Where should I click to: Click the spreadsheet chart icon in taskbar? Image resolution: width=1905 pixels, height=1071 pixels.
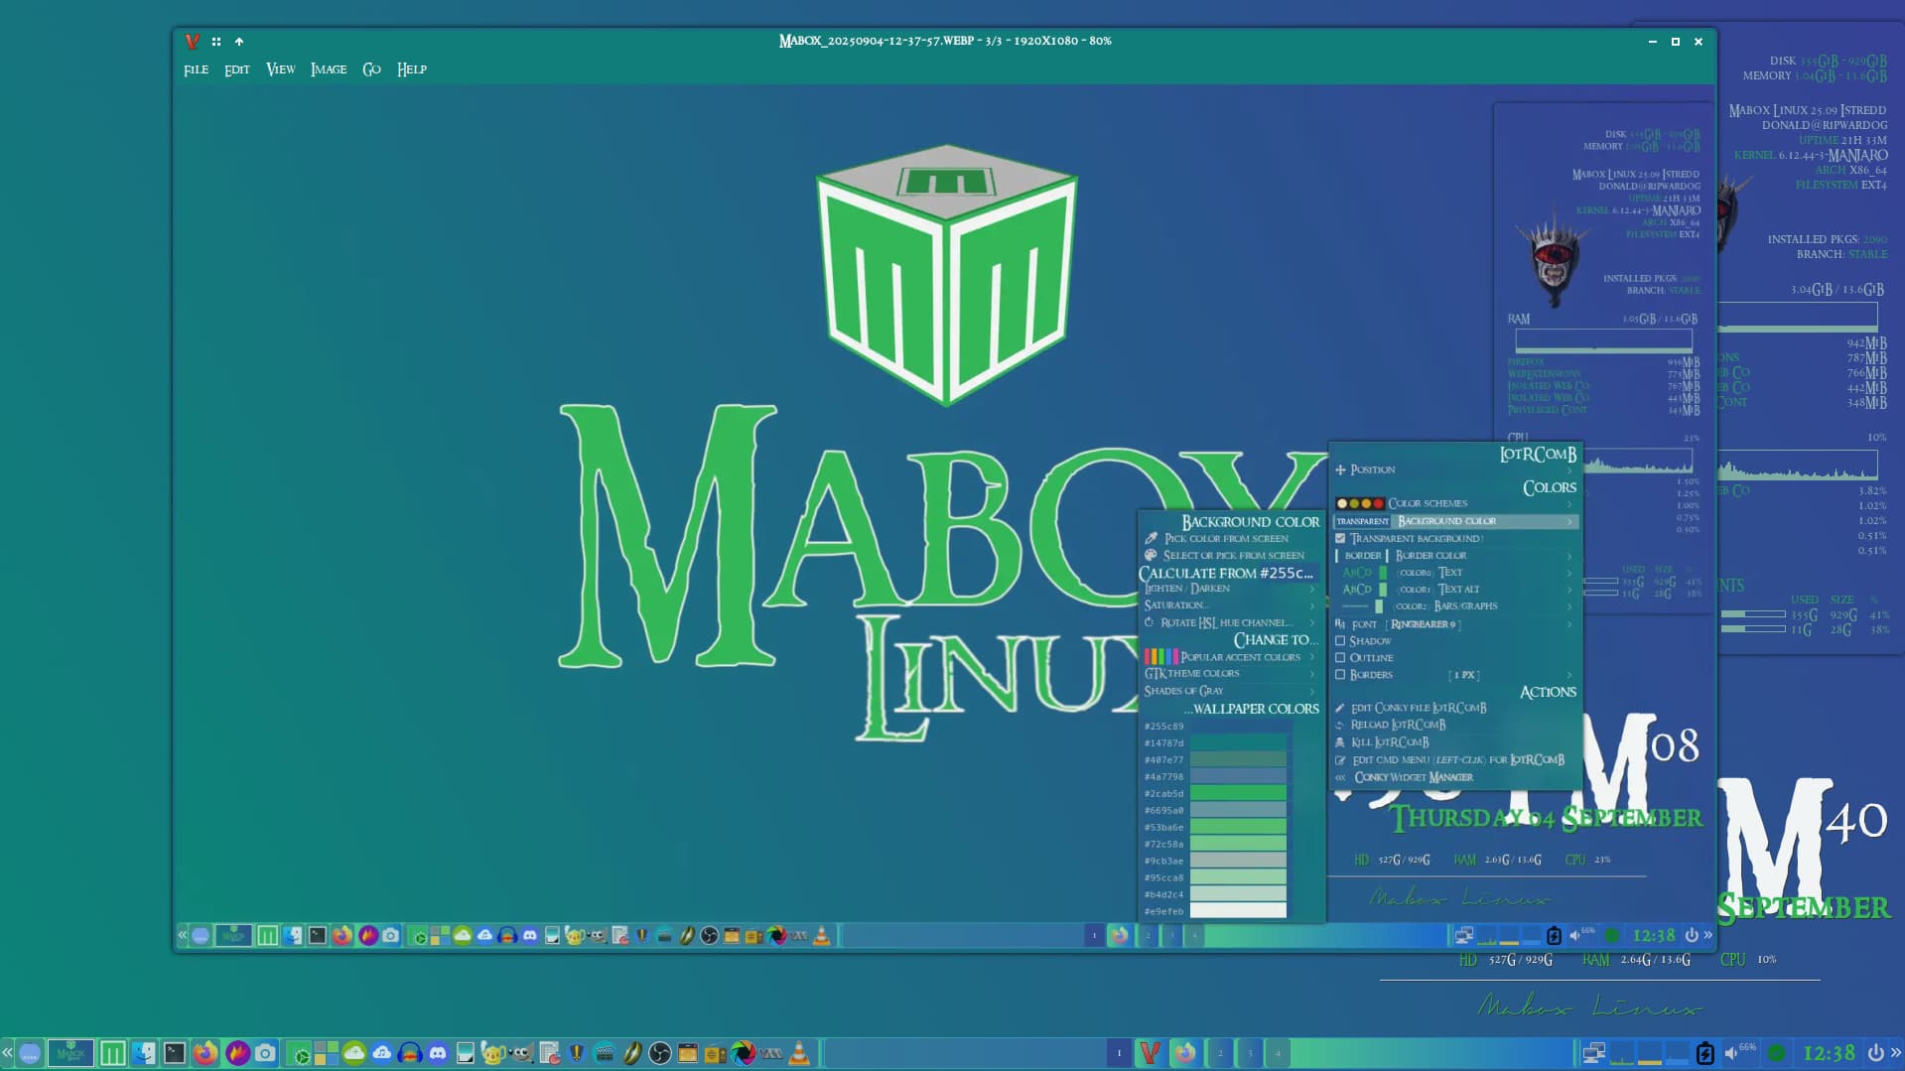click(x=550, y=1053)
